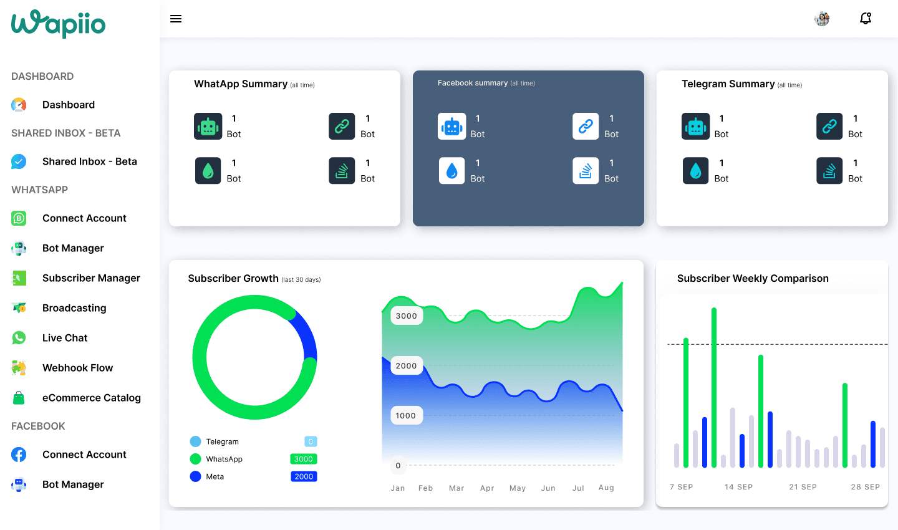Open WhatsApp Bot Manager
Image resolution: width=898 pixels, height=530 pixels.
73,248
